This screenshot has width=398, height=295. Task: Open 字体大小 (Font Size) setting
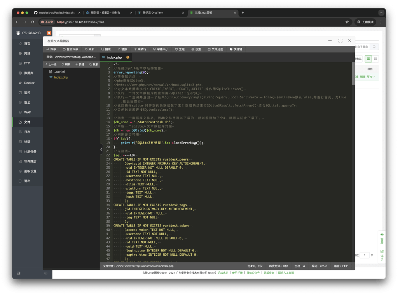(160, 49)
